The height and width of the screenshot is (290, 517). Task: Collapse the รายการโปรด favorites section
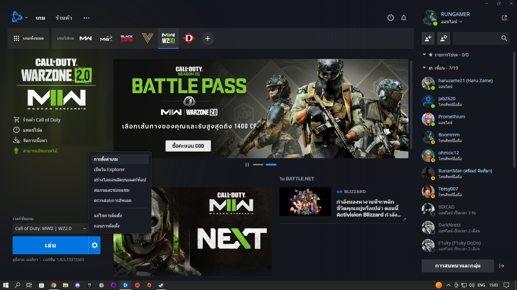coord(424,54)
